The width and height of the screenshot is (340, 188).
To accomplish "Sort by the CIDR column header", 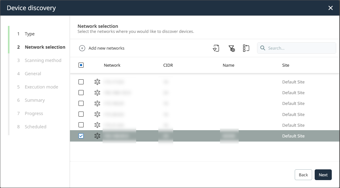I will tap(168, 65).
